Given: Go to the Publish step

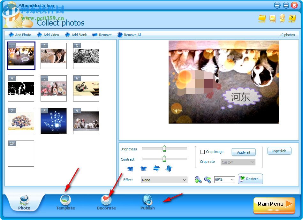Looking at the screenshot, I should coord(148,203).
